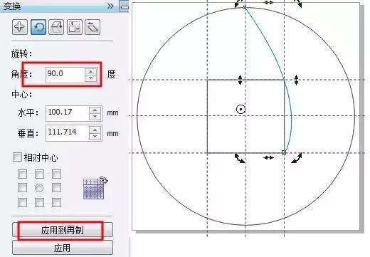Decrease the 垂直 value with down arrow
370x257 pixels.
pyautogui.click(x=95, y=137)
